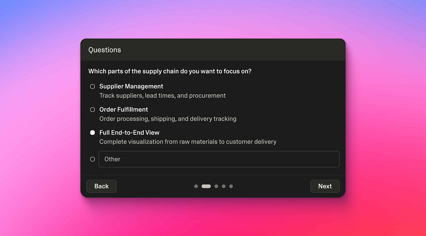The width and height of the screenshot is (426, 236).
Task: Jump to the last pagination dot
Action: point(231,186)
